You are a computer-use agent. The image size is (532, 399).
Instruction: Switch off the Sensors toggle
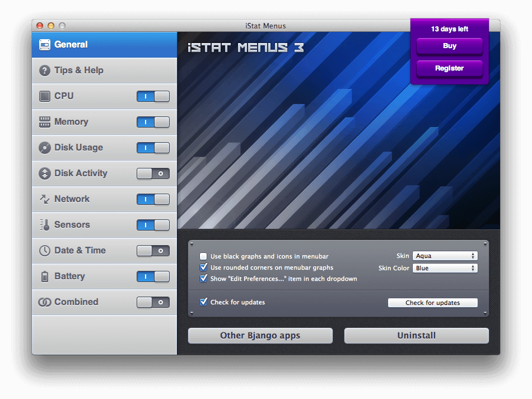(153, 225)
